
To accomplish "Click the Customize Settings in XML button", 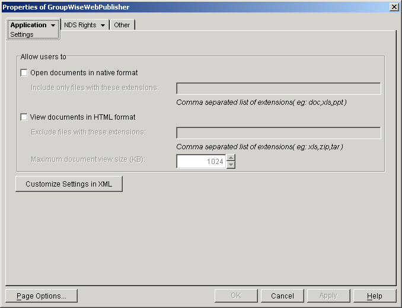I will point(69,184).
